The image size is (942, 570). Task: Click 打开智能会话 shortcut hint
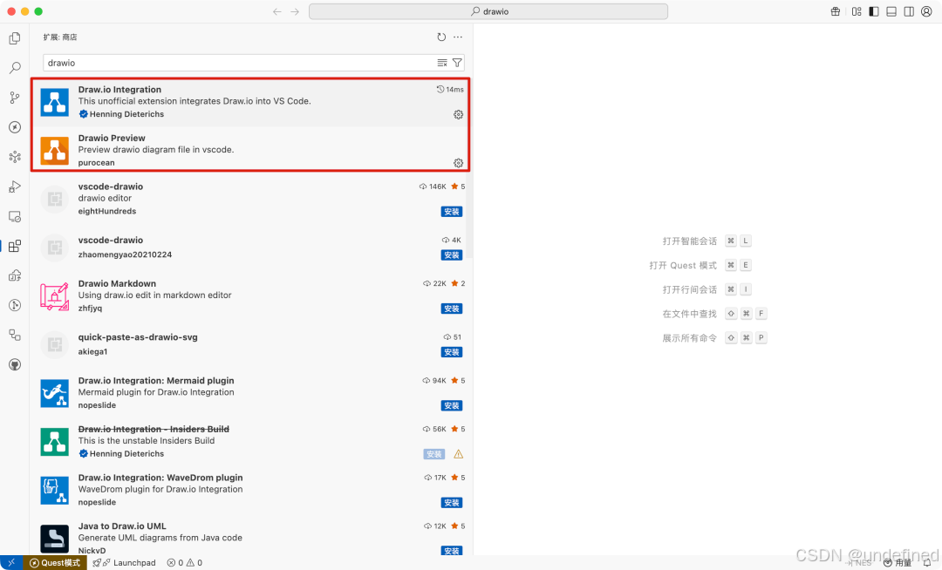[x=706, y=241]
